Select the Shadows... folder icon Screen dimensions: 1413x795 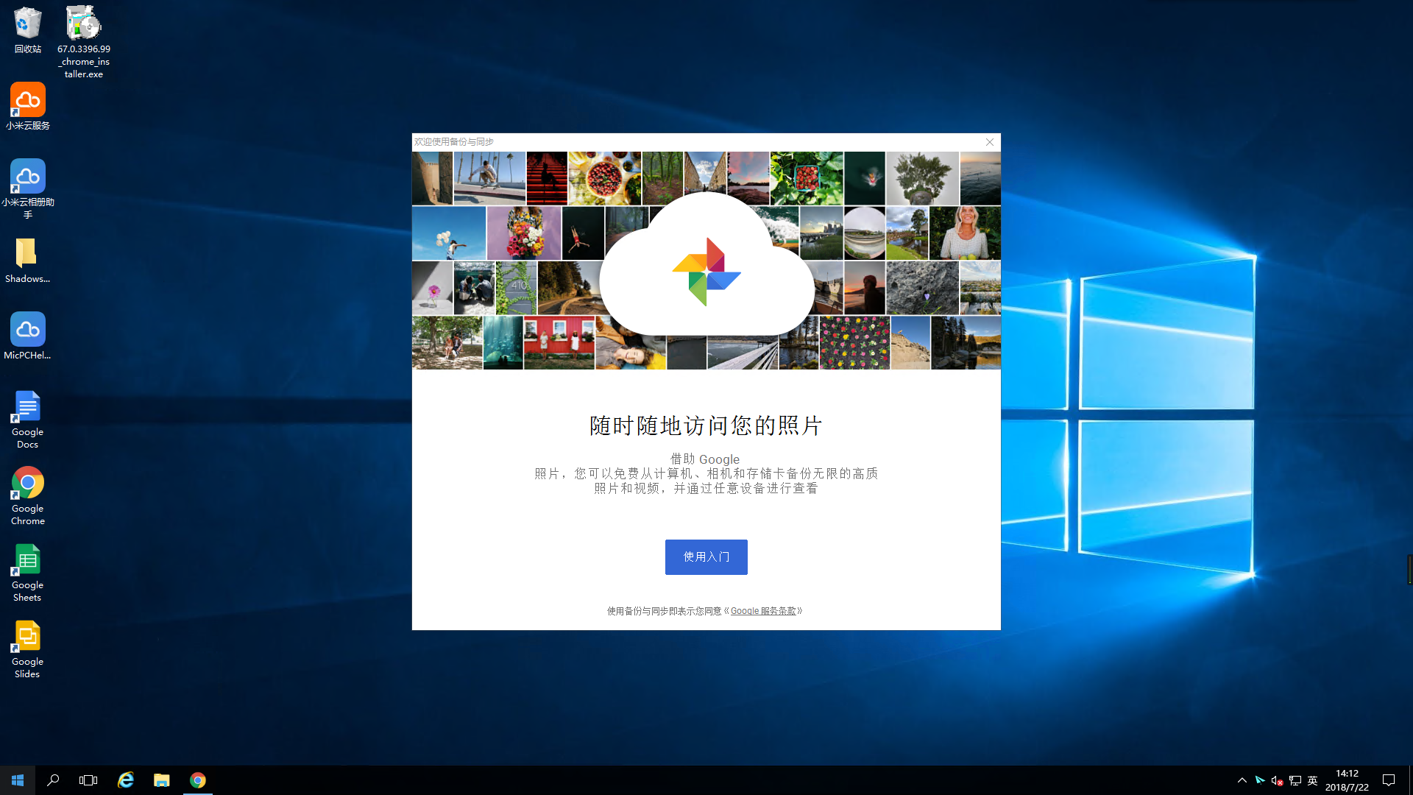(x=27, y=260)
